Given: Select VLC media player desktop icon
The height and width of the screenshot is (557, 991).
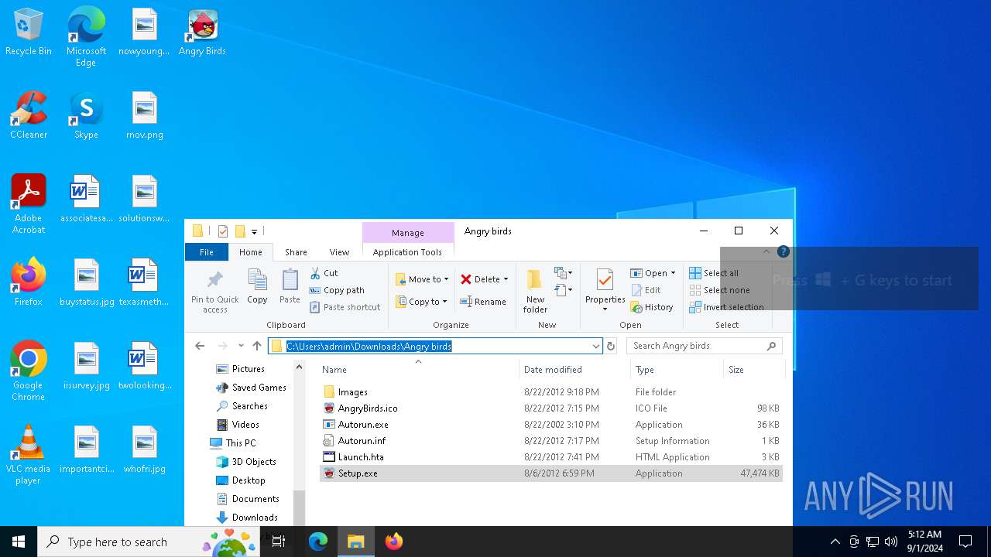Looking at the screenshot, I should coord(28,456).
